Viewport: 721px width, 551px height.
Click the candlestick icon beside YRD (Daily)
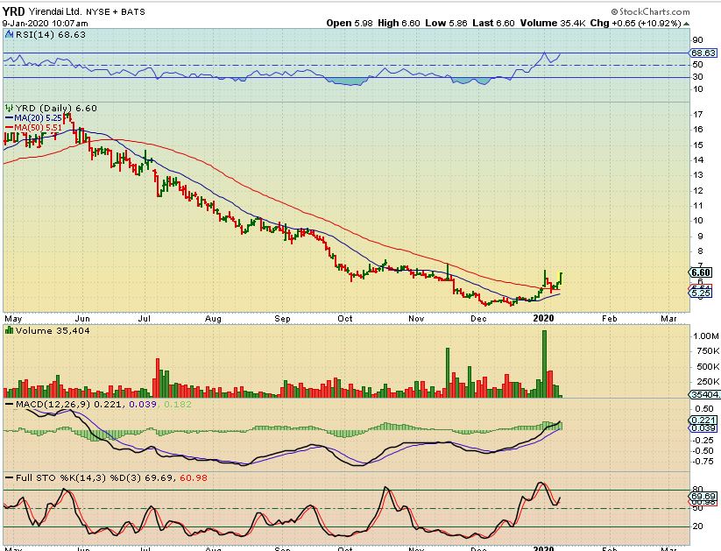(x=9, y=108)
